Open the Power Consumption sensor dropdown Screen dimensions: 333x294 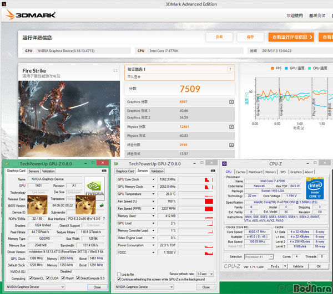click(x=153, y=245)
